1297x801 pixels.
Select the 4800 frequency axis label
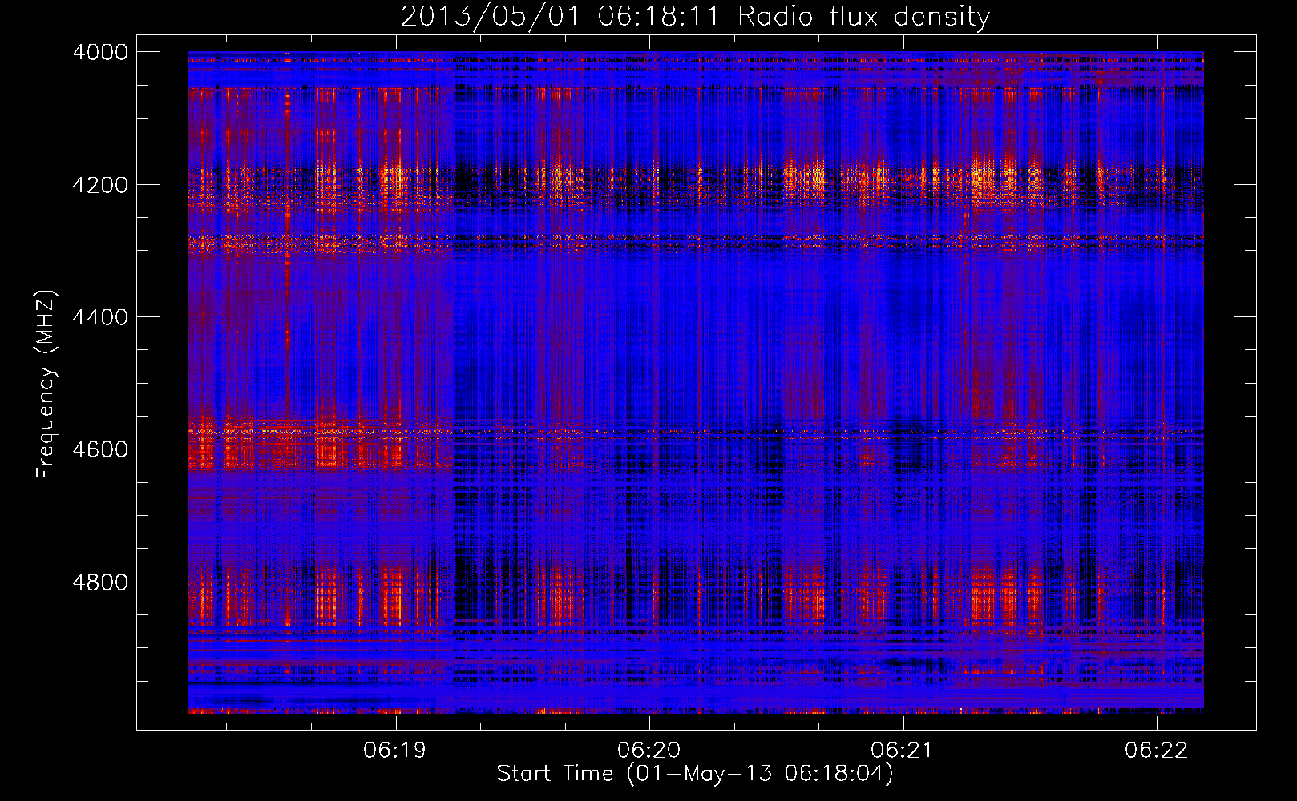100,582
